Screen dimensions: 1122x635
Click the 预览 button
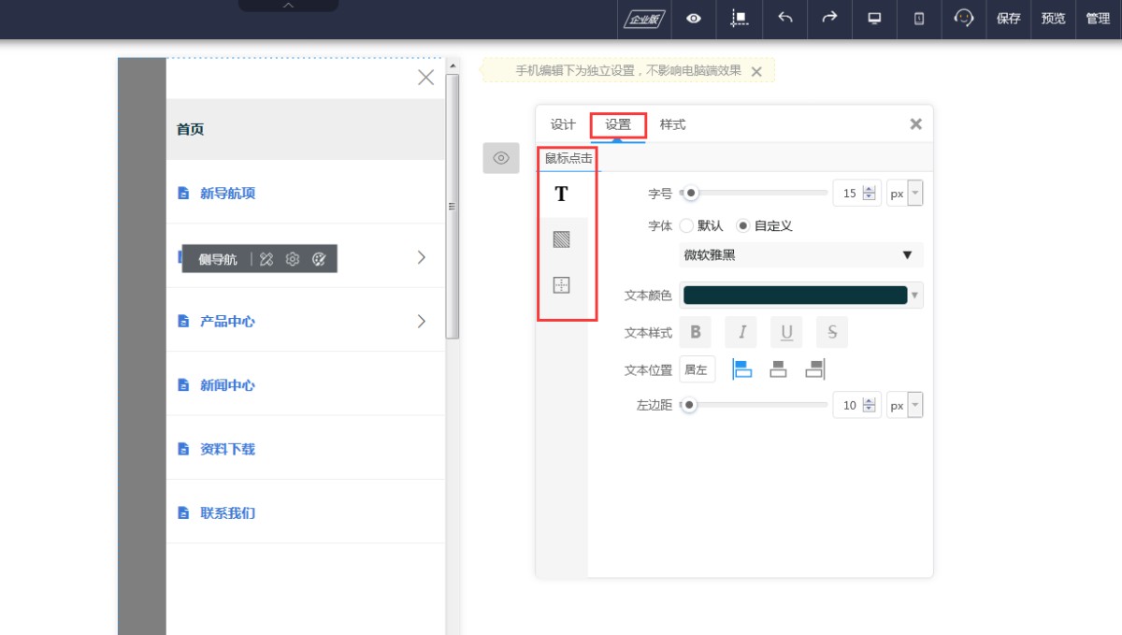click(1053, 19)
